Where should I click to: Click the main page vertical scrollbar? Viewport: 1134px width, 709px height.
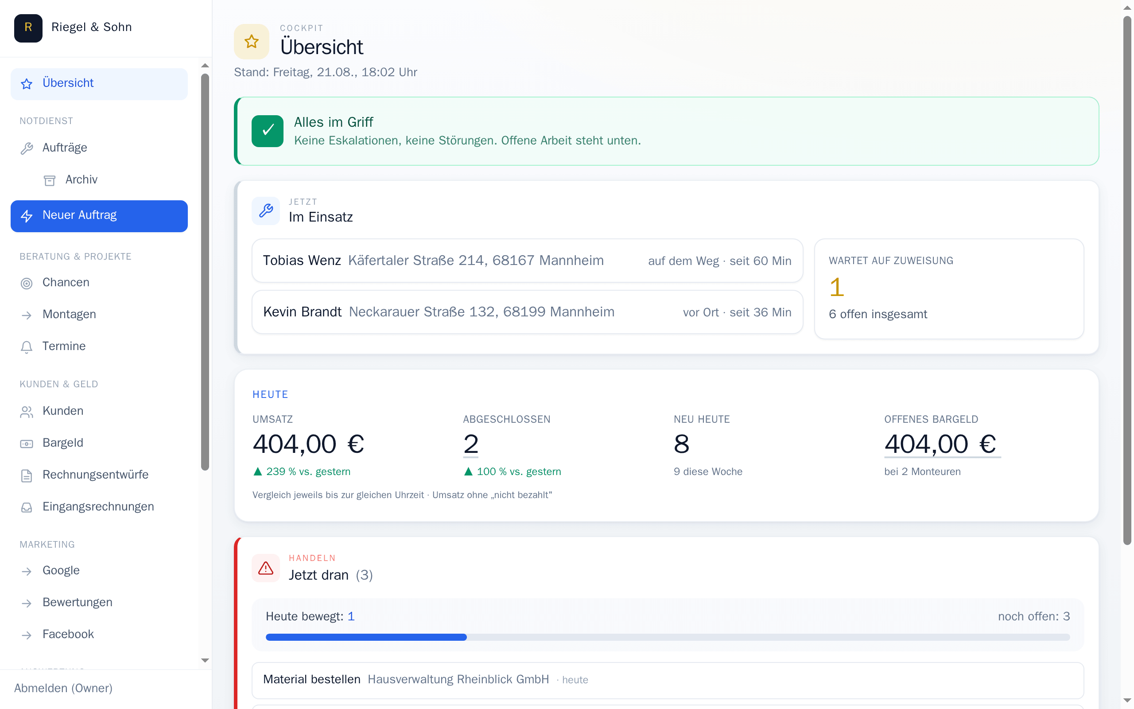point(1127,280)
